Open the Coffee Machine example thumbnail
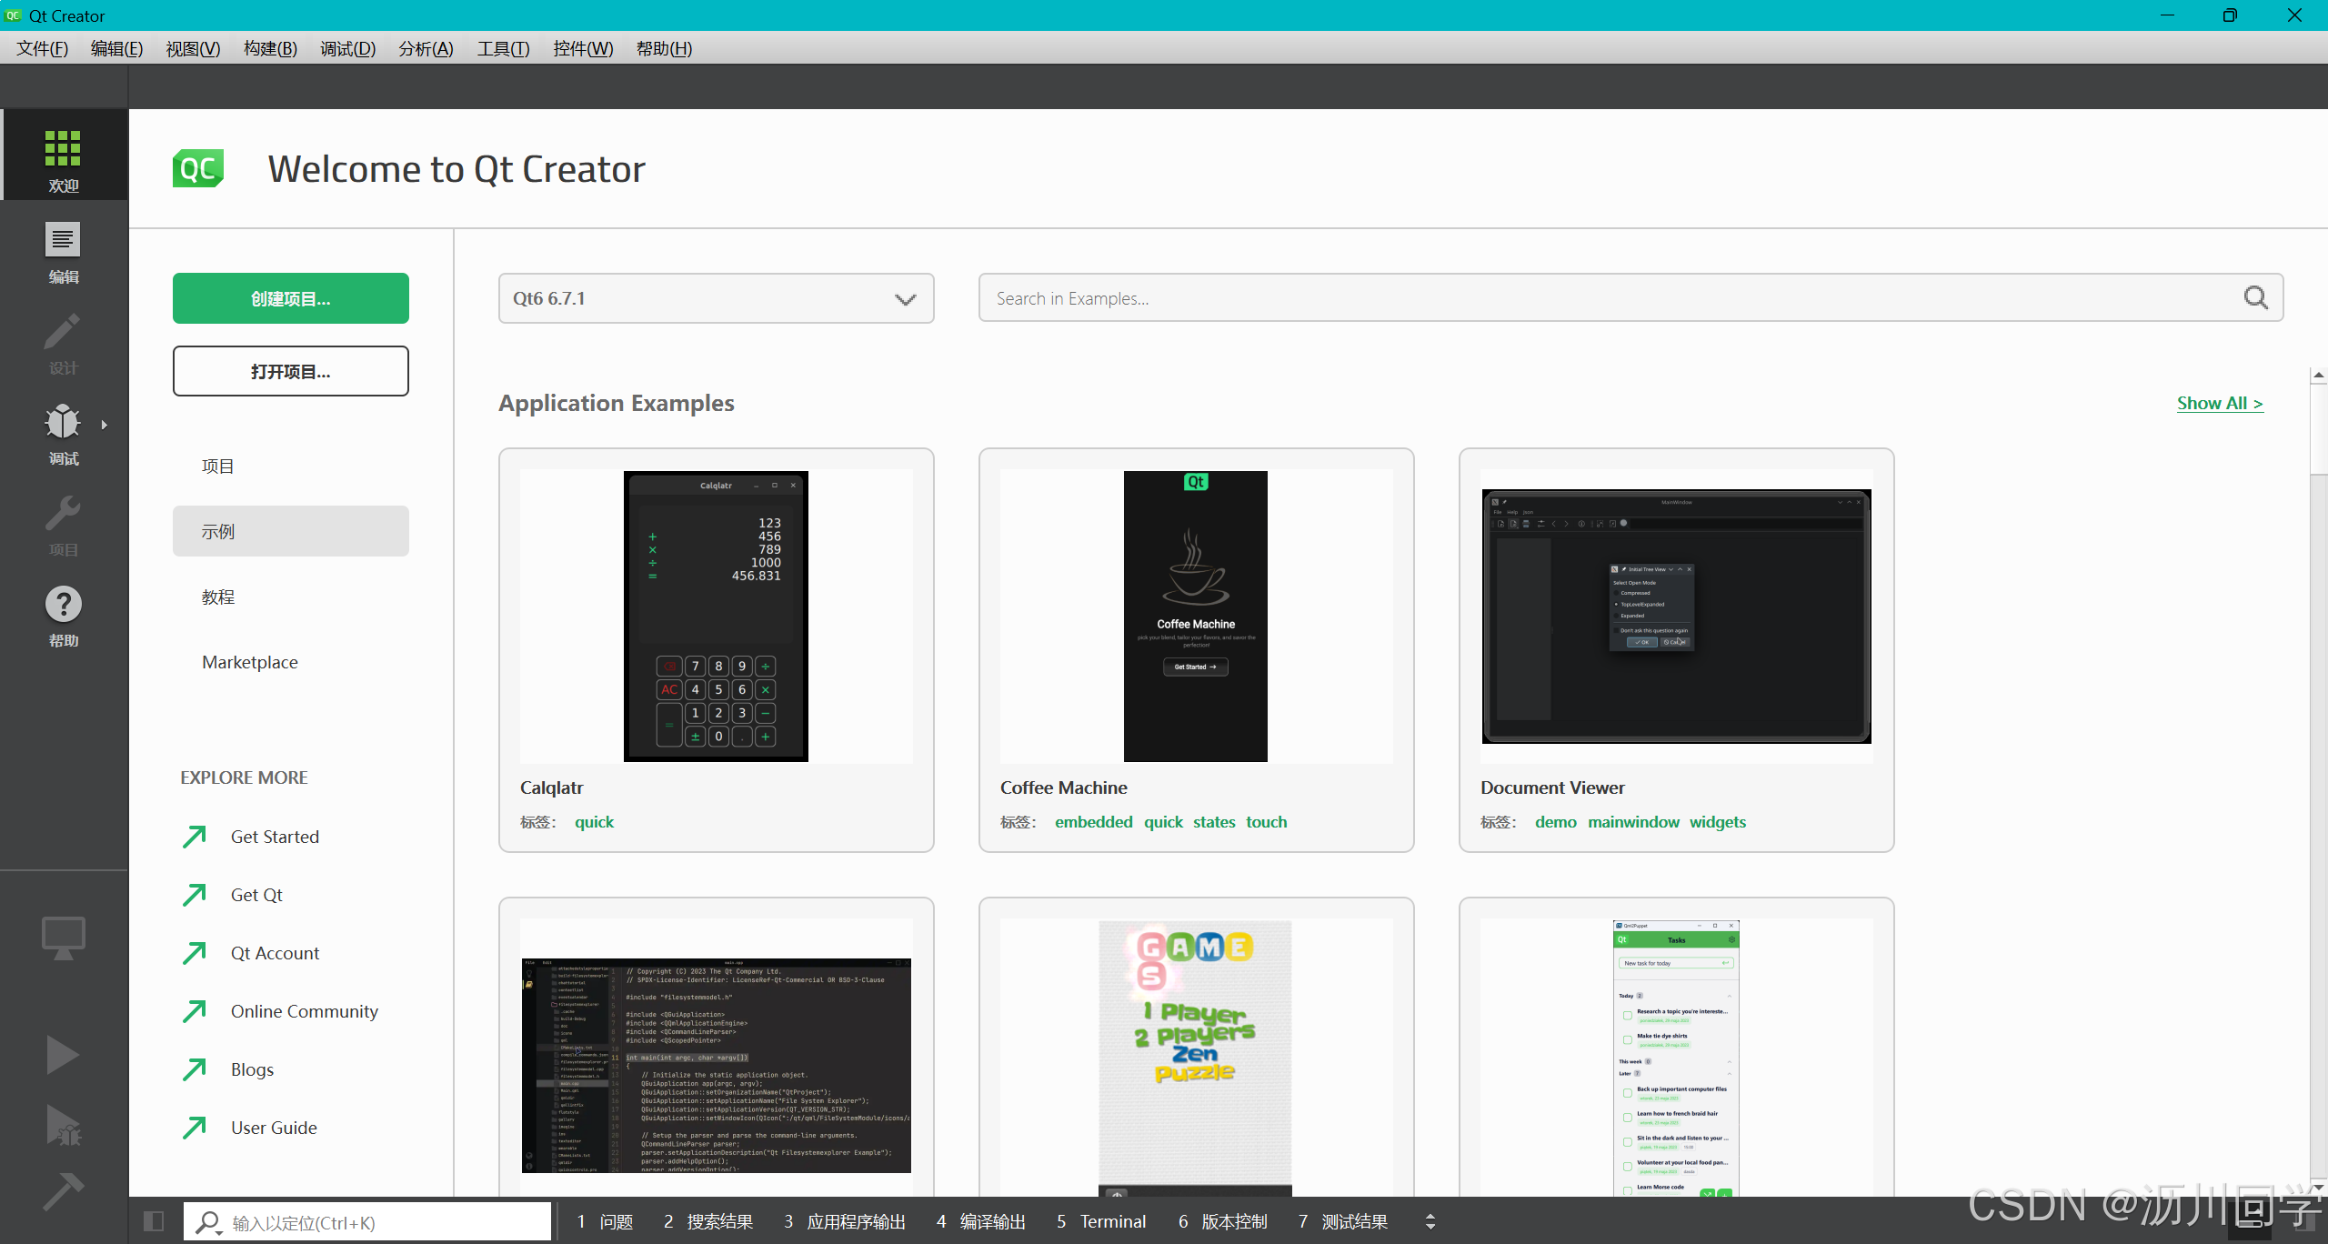This screenshot has height=1244, width=2328. 1196,617
